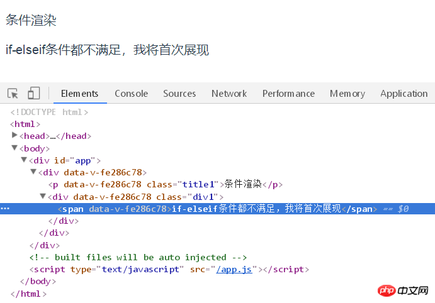
Task: Go to the Performance tab
Action: [288, 94]
